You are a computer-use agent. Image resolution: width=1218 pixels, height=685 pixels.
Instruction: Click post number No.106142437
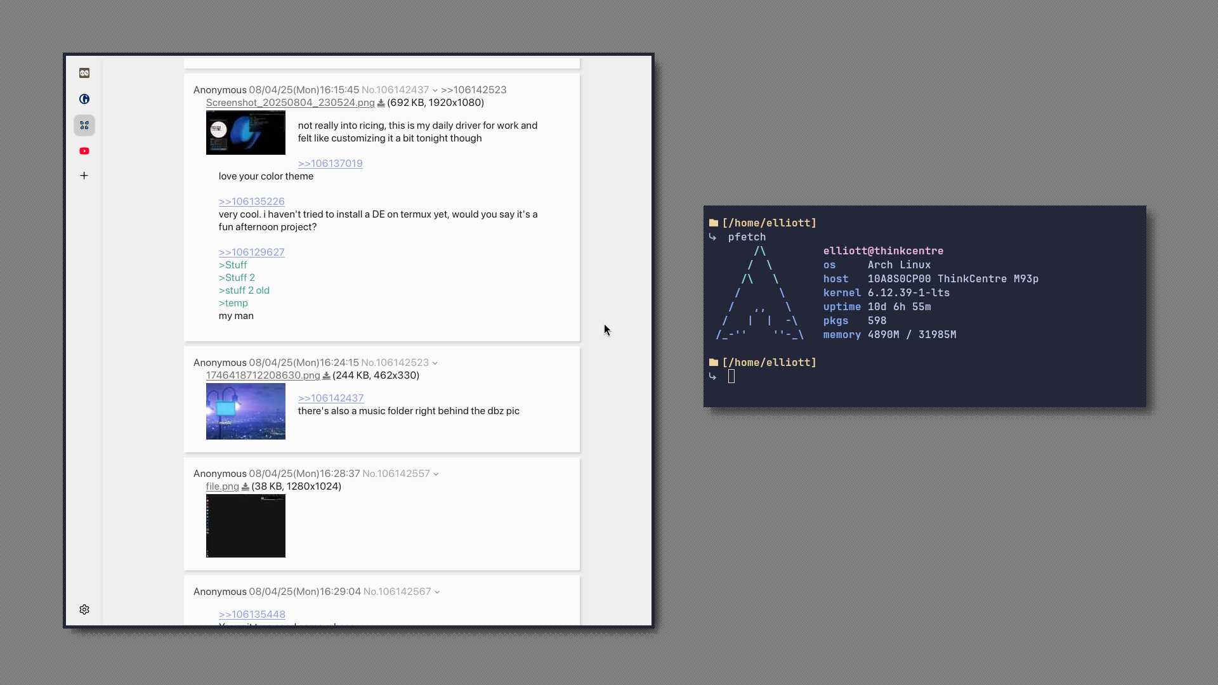pyautogui.click(x=395, y=90)
